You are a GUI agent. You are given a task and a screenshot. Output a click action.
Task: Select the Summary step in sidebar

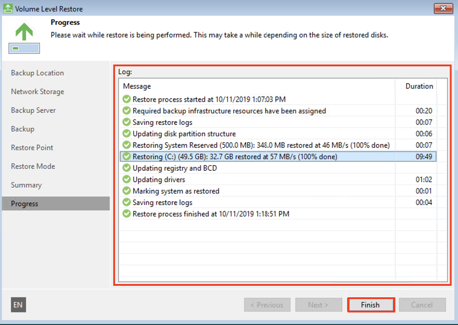pos(27,185)
